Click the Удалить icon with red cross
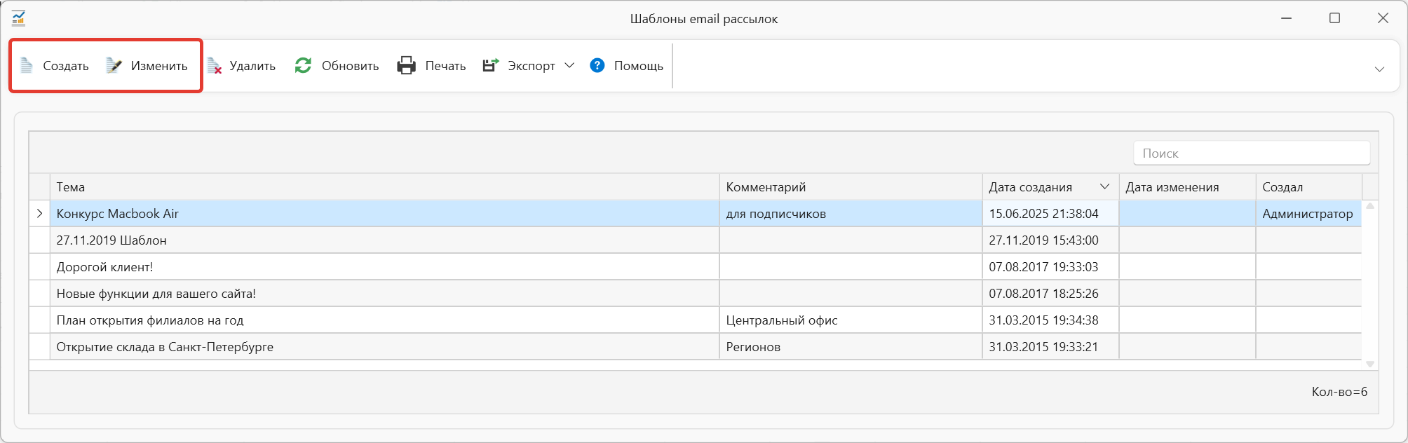 215,66
